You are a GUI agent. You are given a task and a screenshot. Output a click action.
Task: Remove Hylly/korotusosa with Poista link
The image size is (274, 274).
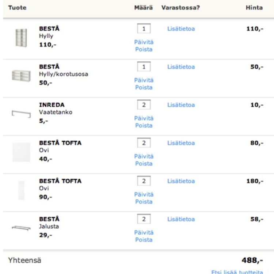144,87
